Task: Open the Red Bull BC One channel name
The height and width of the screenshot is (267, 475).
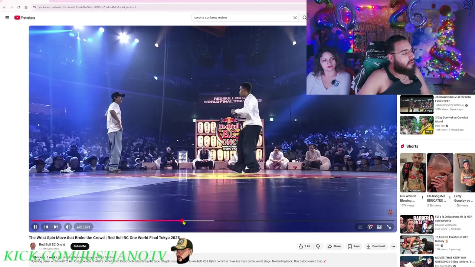Action: [x=50, y=244]
